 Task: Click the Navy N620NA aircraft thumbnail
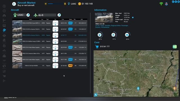point(17,66)
